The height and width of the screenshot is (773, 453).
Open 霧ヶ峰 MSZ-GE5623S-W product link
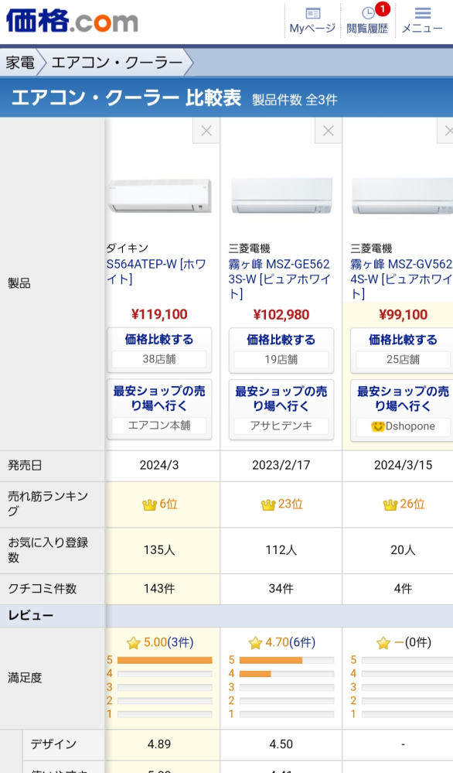coord(279,279)
